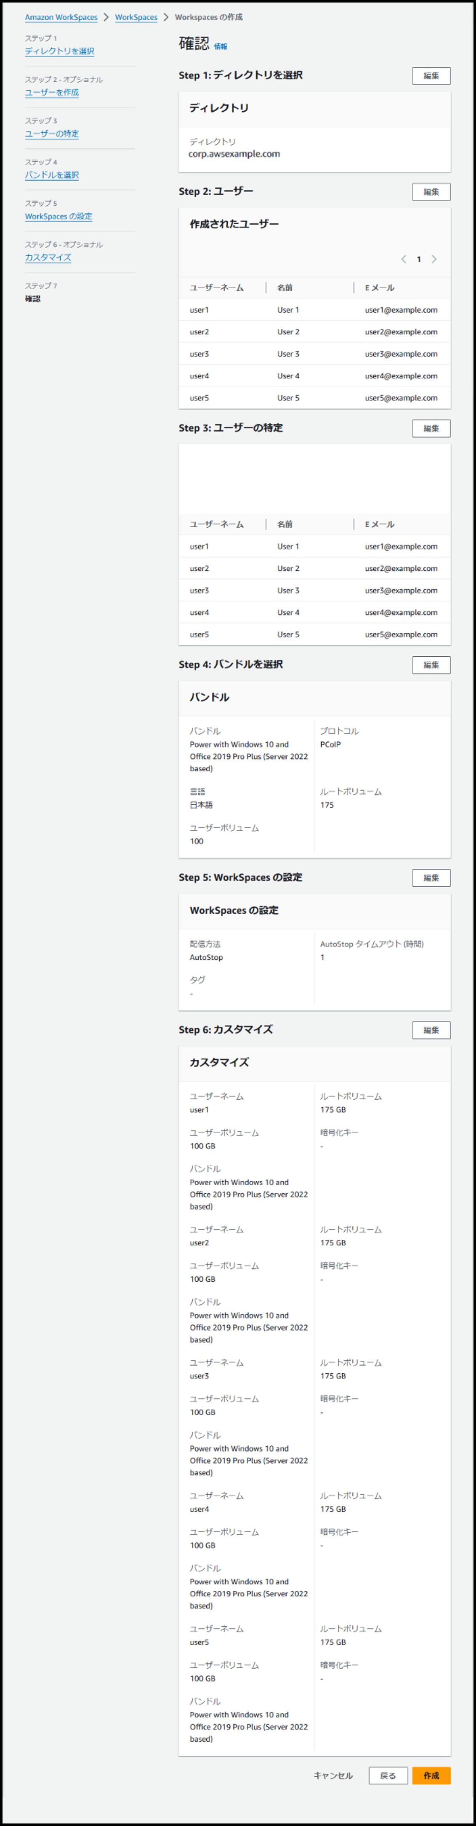The image size is (476, 1826).
Task: Edit Step 6 カスタマイズ section
Action: [x=431, y=1030]
